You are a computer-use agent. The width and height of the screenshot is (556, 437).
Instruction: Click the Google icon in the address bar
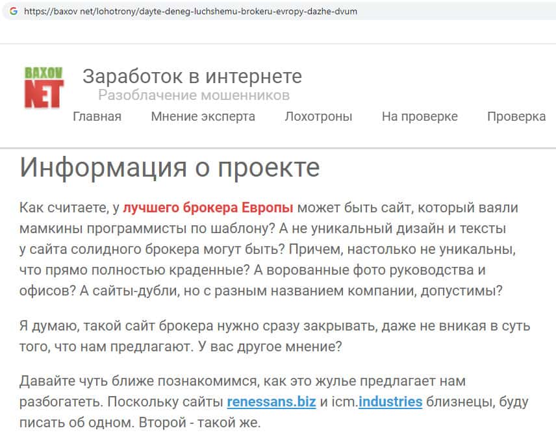[x=13, y=12]
